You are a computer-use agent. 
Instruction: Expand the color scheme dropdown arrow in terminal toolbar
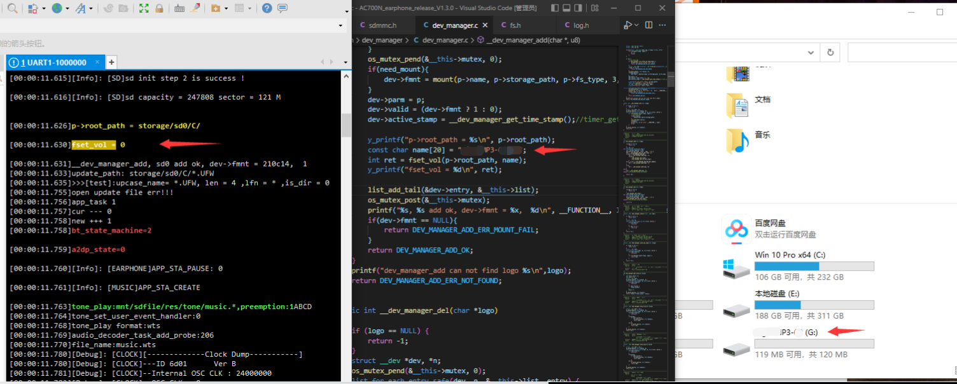pos(44,9)
